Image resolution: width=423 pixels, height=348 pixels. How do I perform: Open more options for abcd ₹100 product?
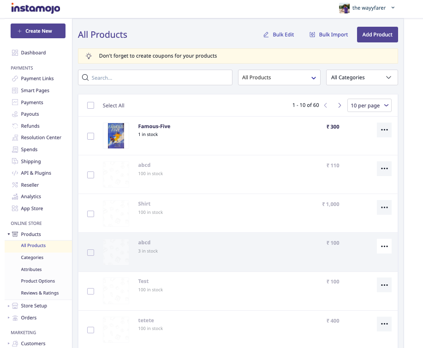click(384, 246)
